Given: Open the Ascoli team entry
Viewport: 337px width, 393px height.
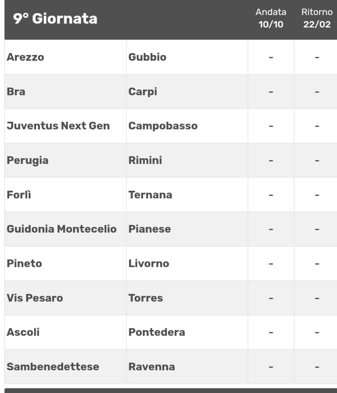Looking at the screenshot, I should pyautogui.click(x=23, y=332).
